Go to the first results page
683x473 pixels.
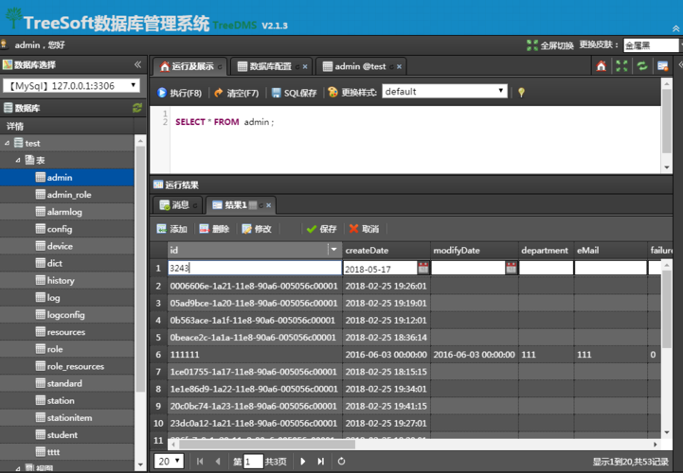(x=200, y=462)
